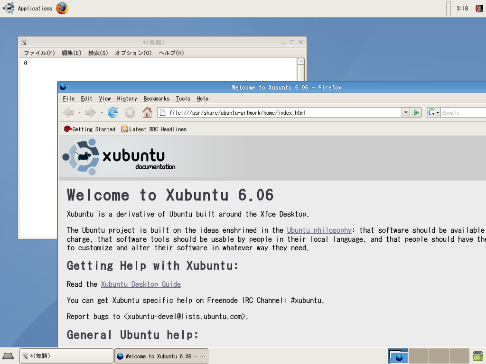Open the Firefox History menu
The height and width of the screenshot is (364, 486).
coord(127,99)
